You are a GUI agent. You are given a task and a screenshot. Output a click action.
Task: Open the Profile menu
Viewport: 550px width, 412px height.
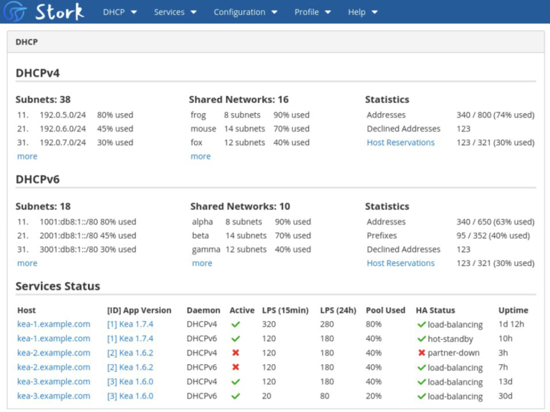coord(312,12)
